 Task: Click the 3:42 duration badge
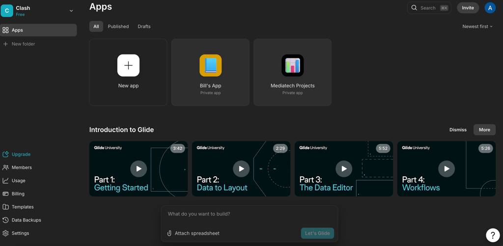(178, 148)
